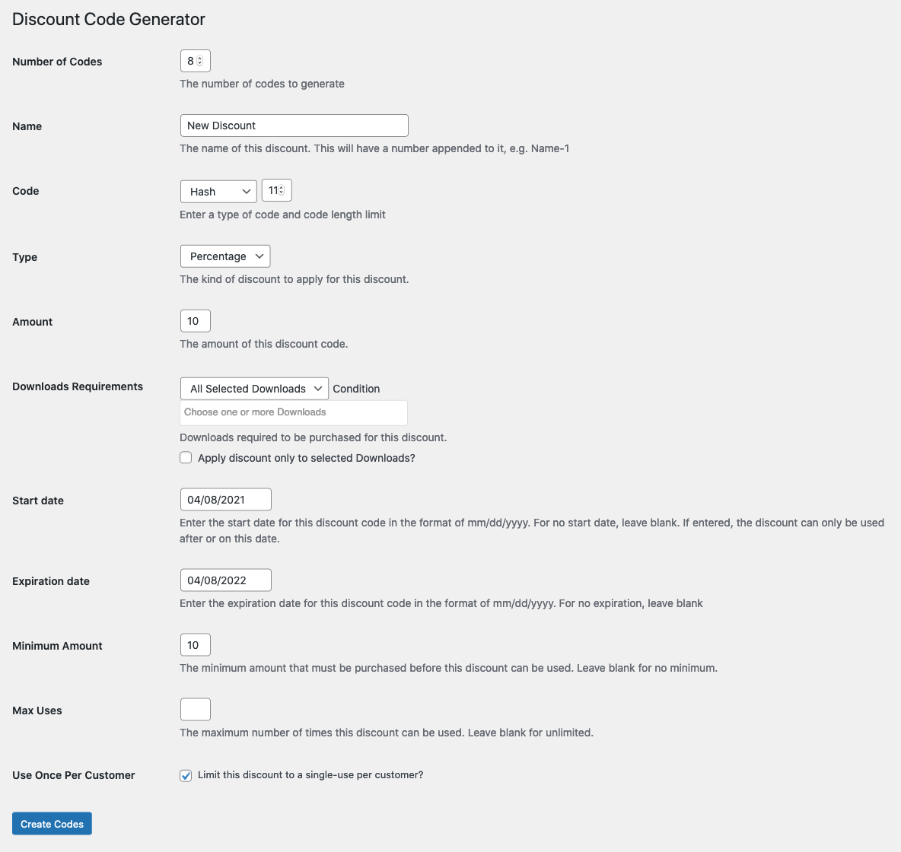901x852 pixels.
Task: Click the Choose one or more Downloads field
Action: pos(294,412)
